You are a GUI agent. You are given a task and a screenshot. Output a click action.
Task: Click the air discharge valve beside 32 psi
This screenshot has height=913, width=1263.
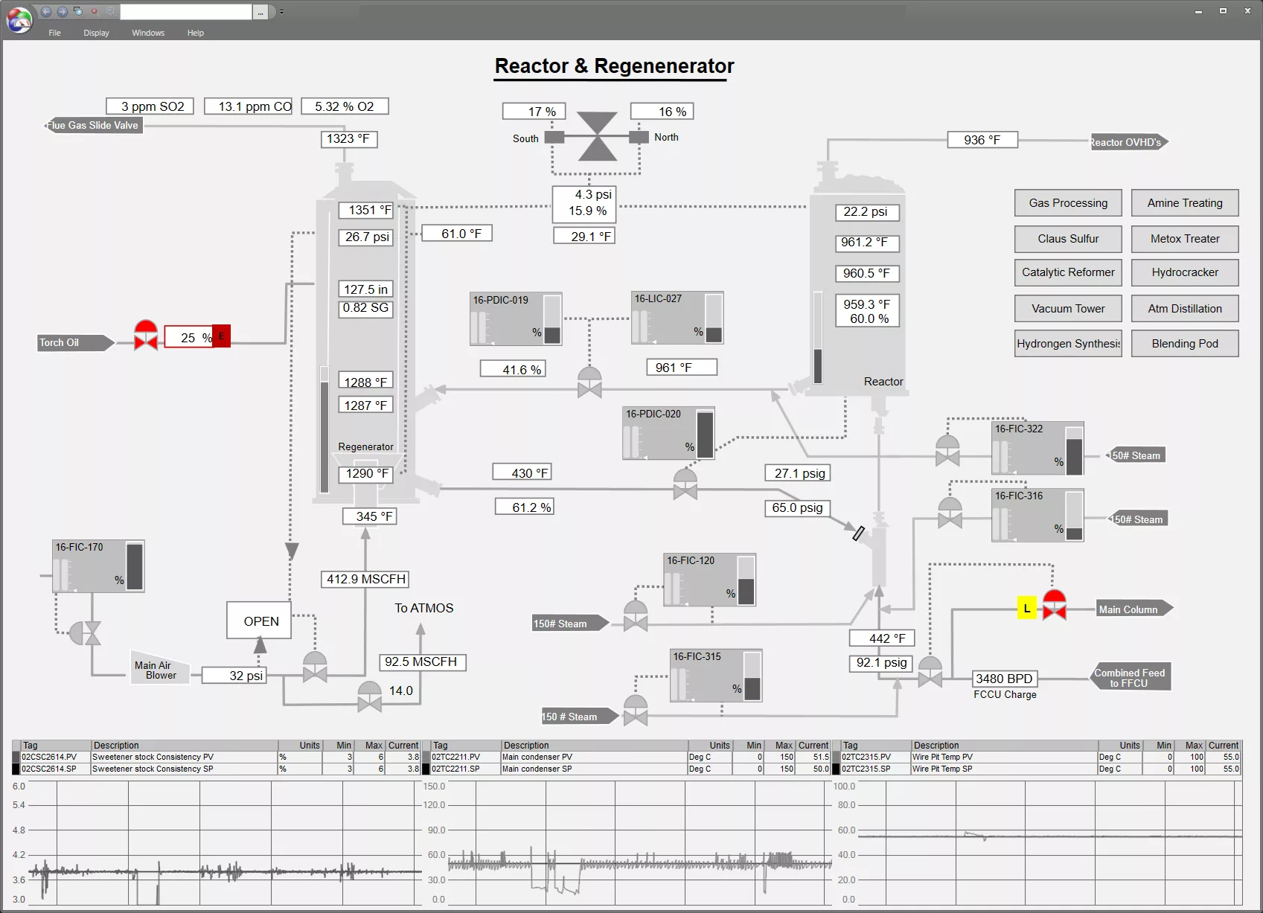(315, 667)
